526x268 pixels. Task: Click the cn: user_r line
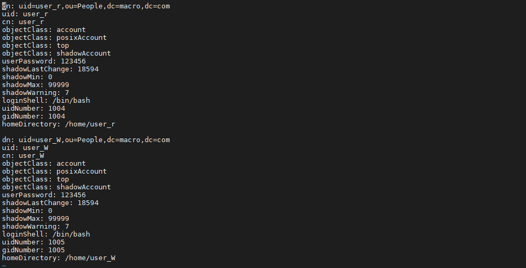(x=23, y=22)
